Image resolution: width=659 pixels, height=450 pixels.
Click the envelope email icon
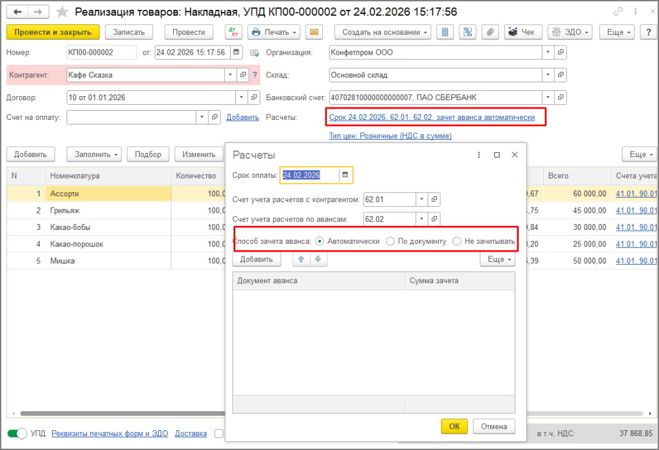tap(314, 32)
